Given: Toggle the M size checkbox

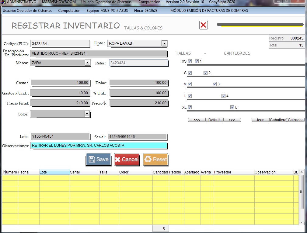Looking at the screenshot, I should click(x=190, y=84).
